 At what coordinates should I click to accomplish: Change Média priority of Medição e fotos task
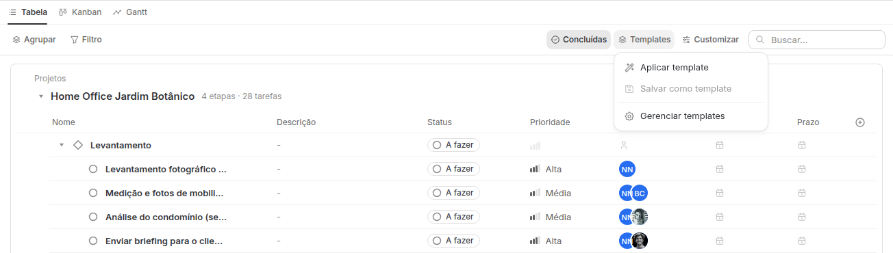(551, 193)
